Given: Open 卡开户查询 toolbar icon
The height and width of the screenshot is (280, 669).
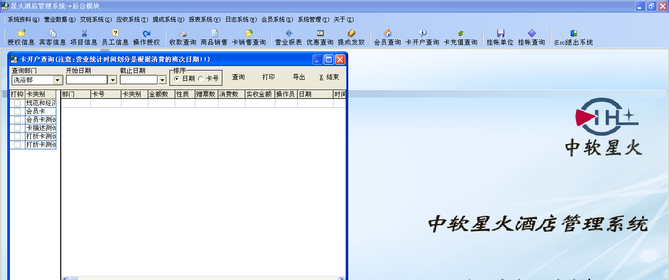Looking at the screenshot, I should (x=422, y=38).
